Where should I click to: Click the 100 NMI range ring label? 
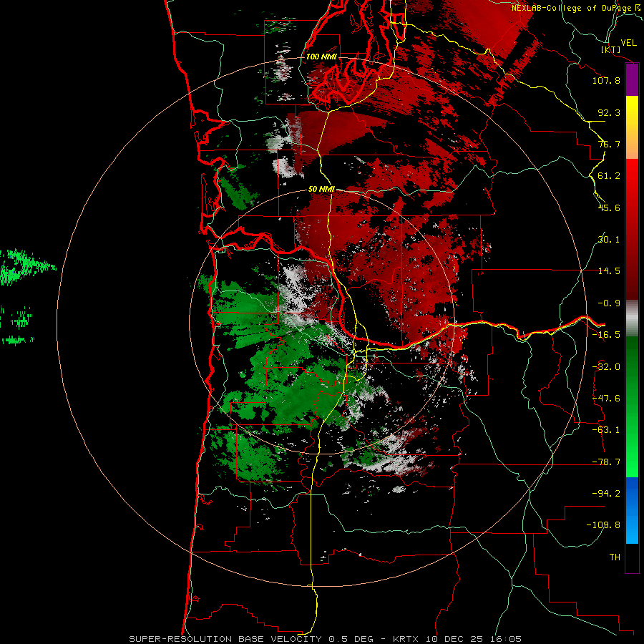click(x=321, y=57)
